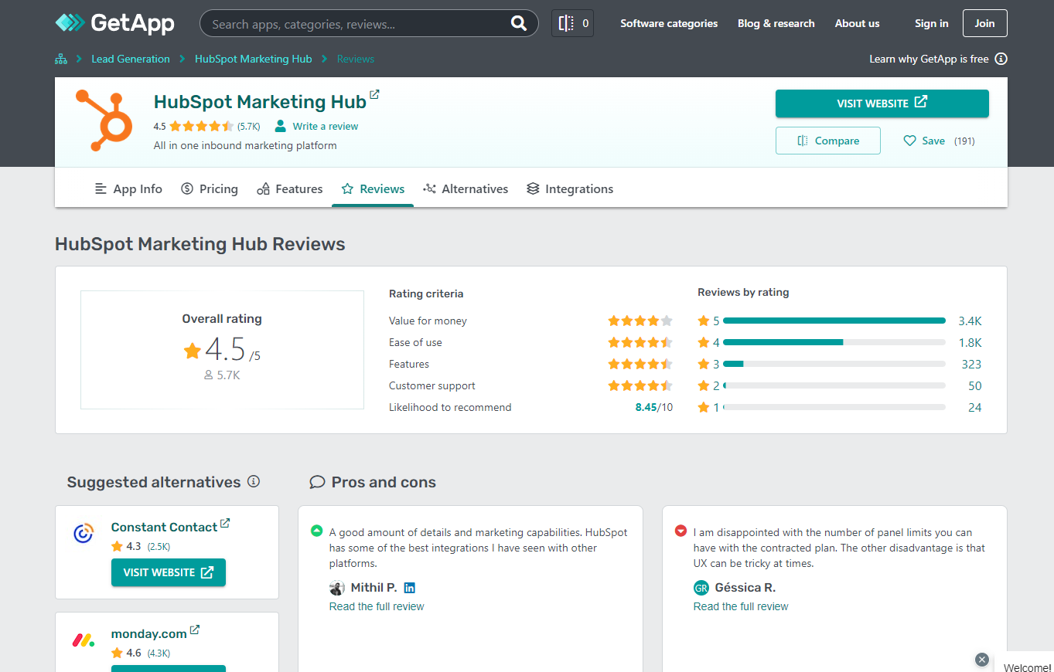
Task: Open external link icon beside HubSpot Marketing Hub title
Action: (374, 95)
